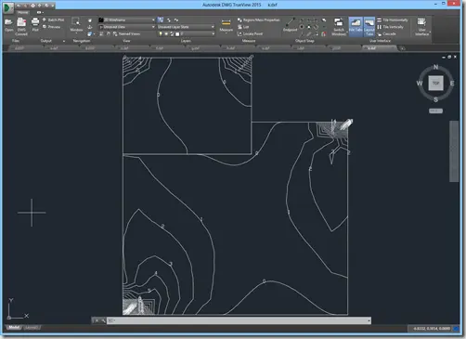466x339 pixels.
Task: Click the blue status bar tray icon
Action: [456, 329]
